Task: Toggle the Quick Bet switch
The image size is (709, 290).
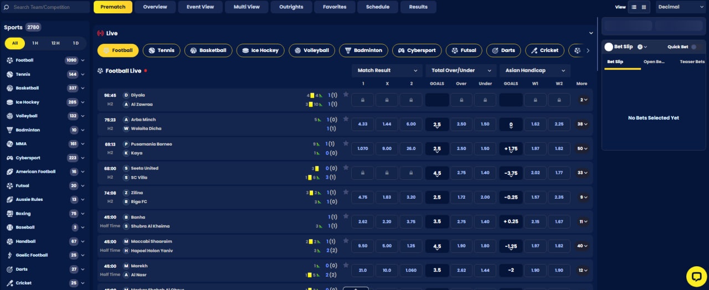Action: 696,47
